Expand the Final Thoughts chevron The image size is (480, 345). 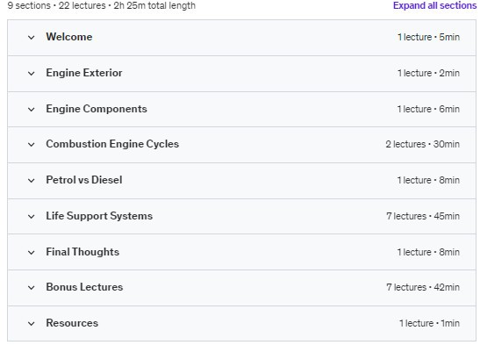[32, 253]
